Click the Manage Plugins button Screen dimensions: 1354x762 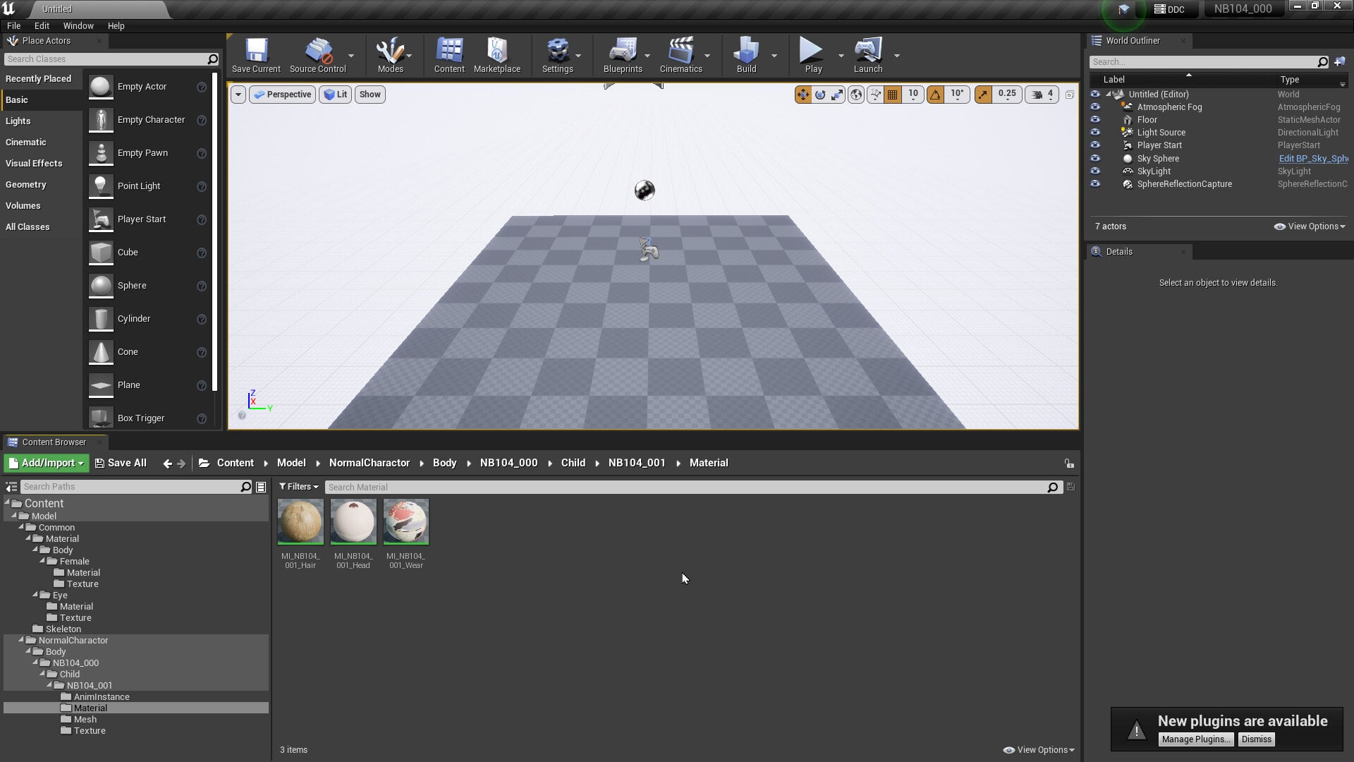[x=1196, y=739]
